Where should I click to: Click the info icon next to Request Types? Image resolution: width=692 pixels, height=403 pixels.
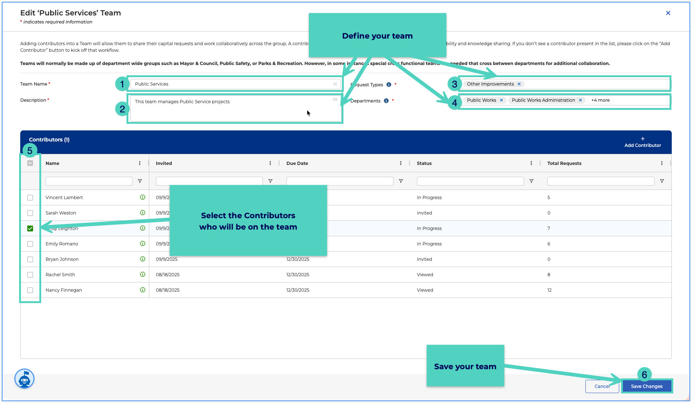point(389,84)
